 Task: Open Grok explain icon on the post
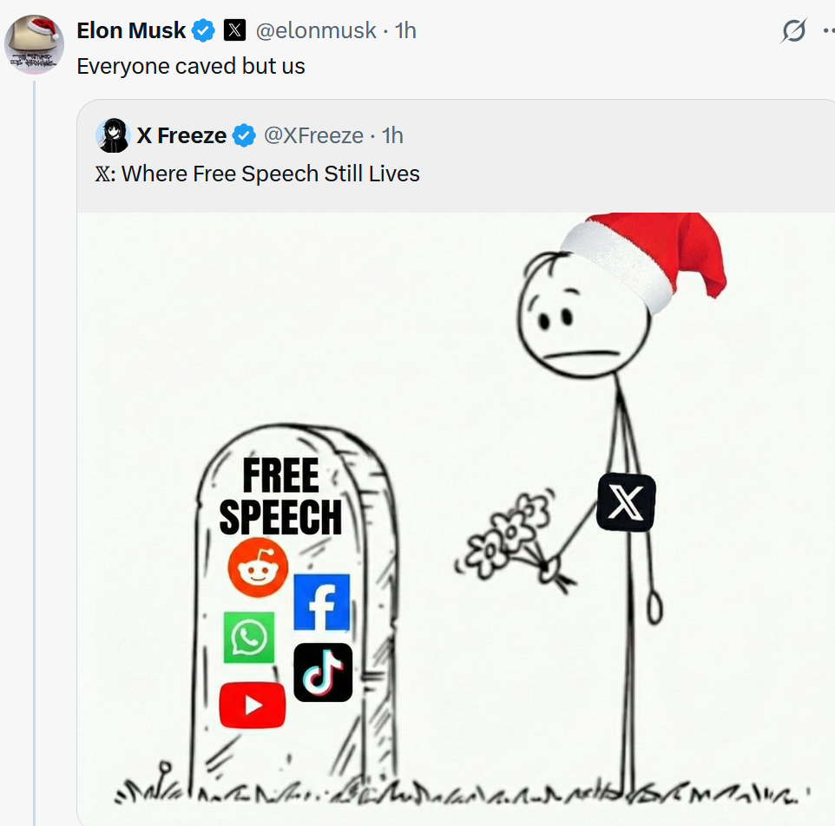click(793, 31)
